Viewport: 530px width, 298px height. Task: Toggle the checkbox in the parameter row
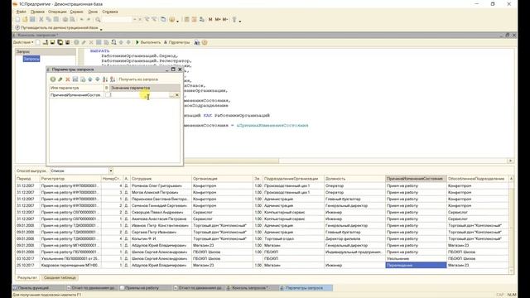click(x=107, y=95)
